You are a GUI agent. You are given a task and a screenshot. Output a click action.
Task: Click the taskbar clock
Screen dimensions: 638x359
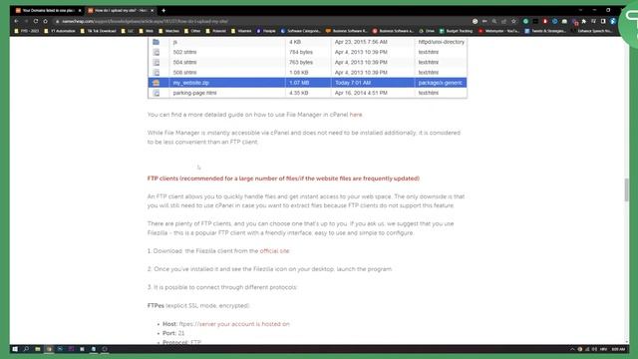coord(618,349)
